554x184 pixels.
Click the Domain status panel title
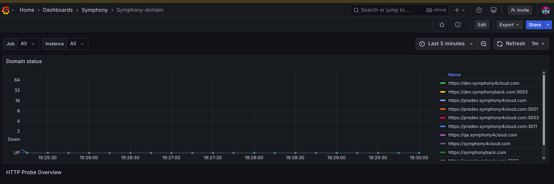point(24,61)
